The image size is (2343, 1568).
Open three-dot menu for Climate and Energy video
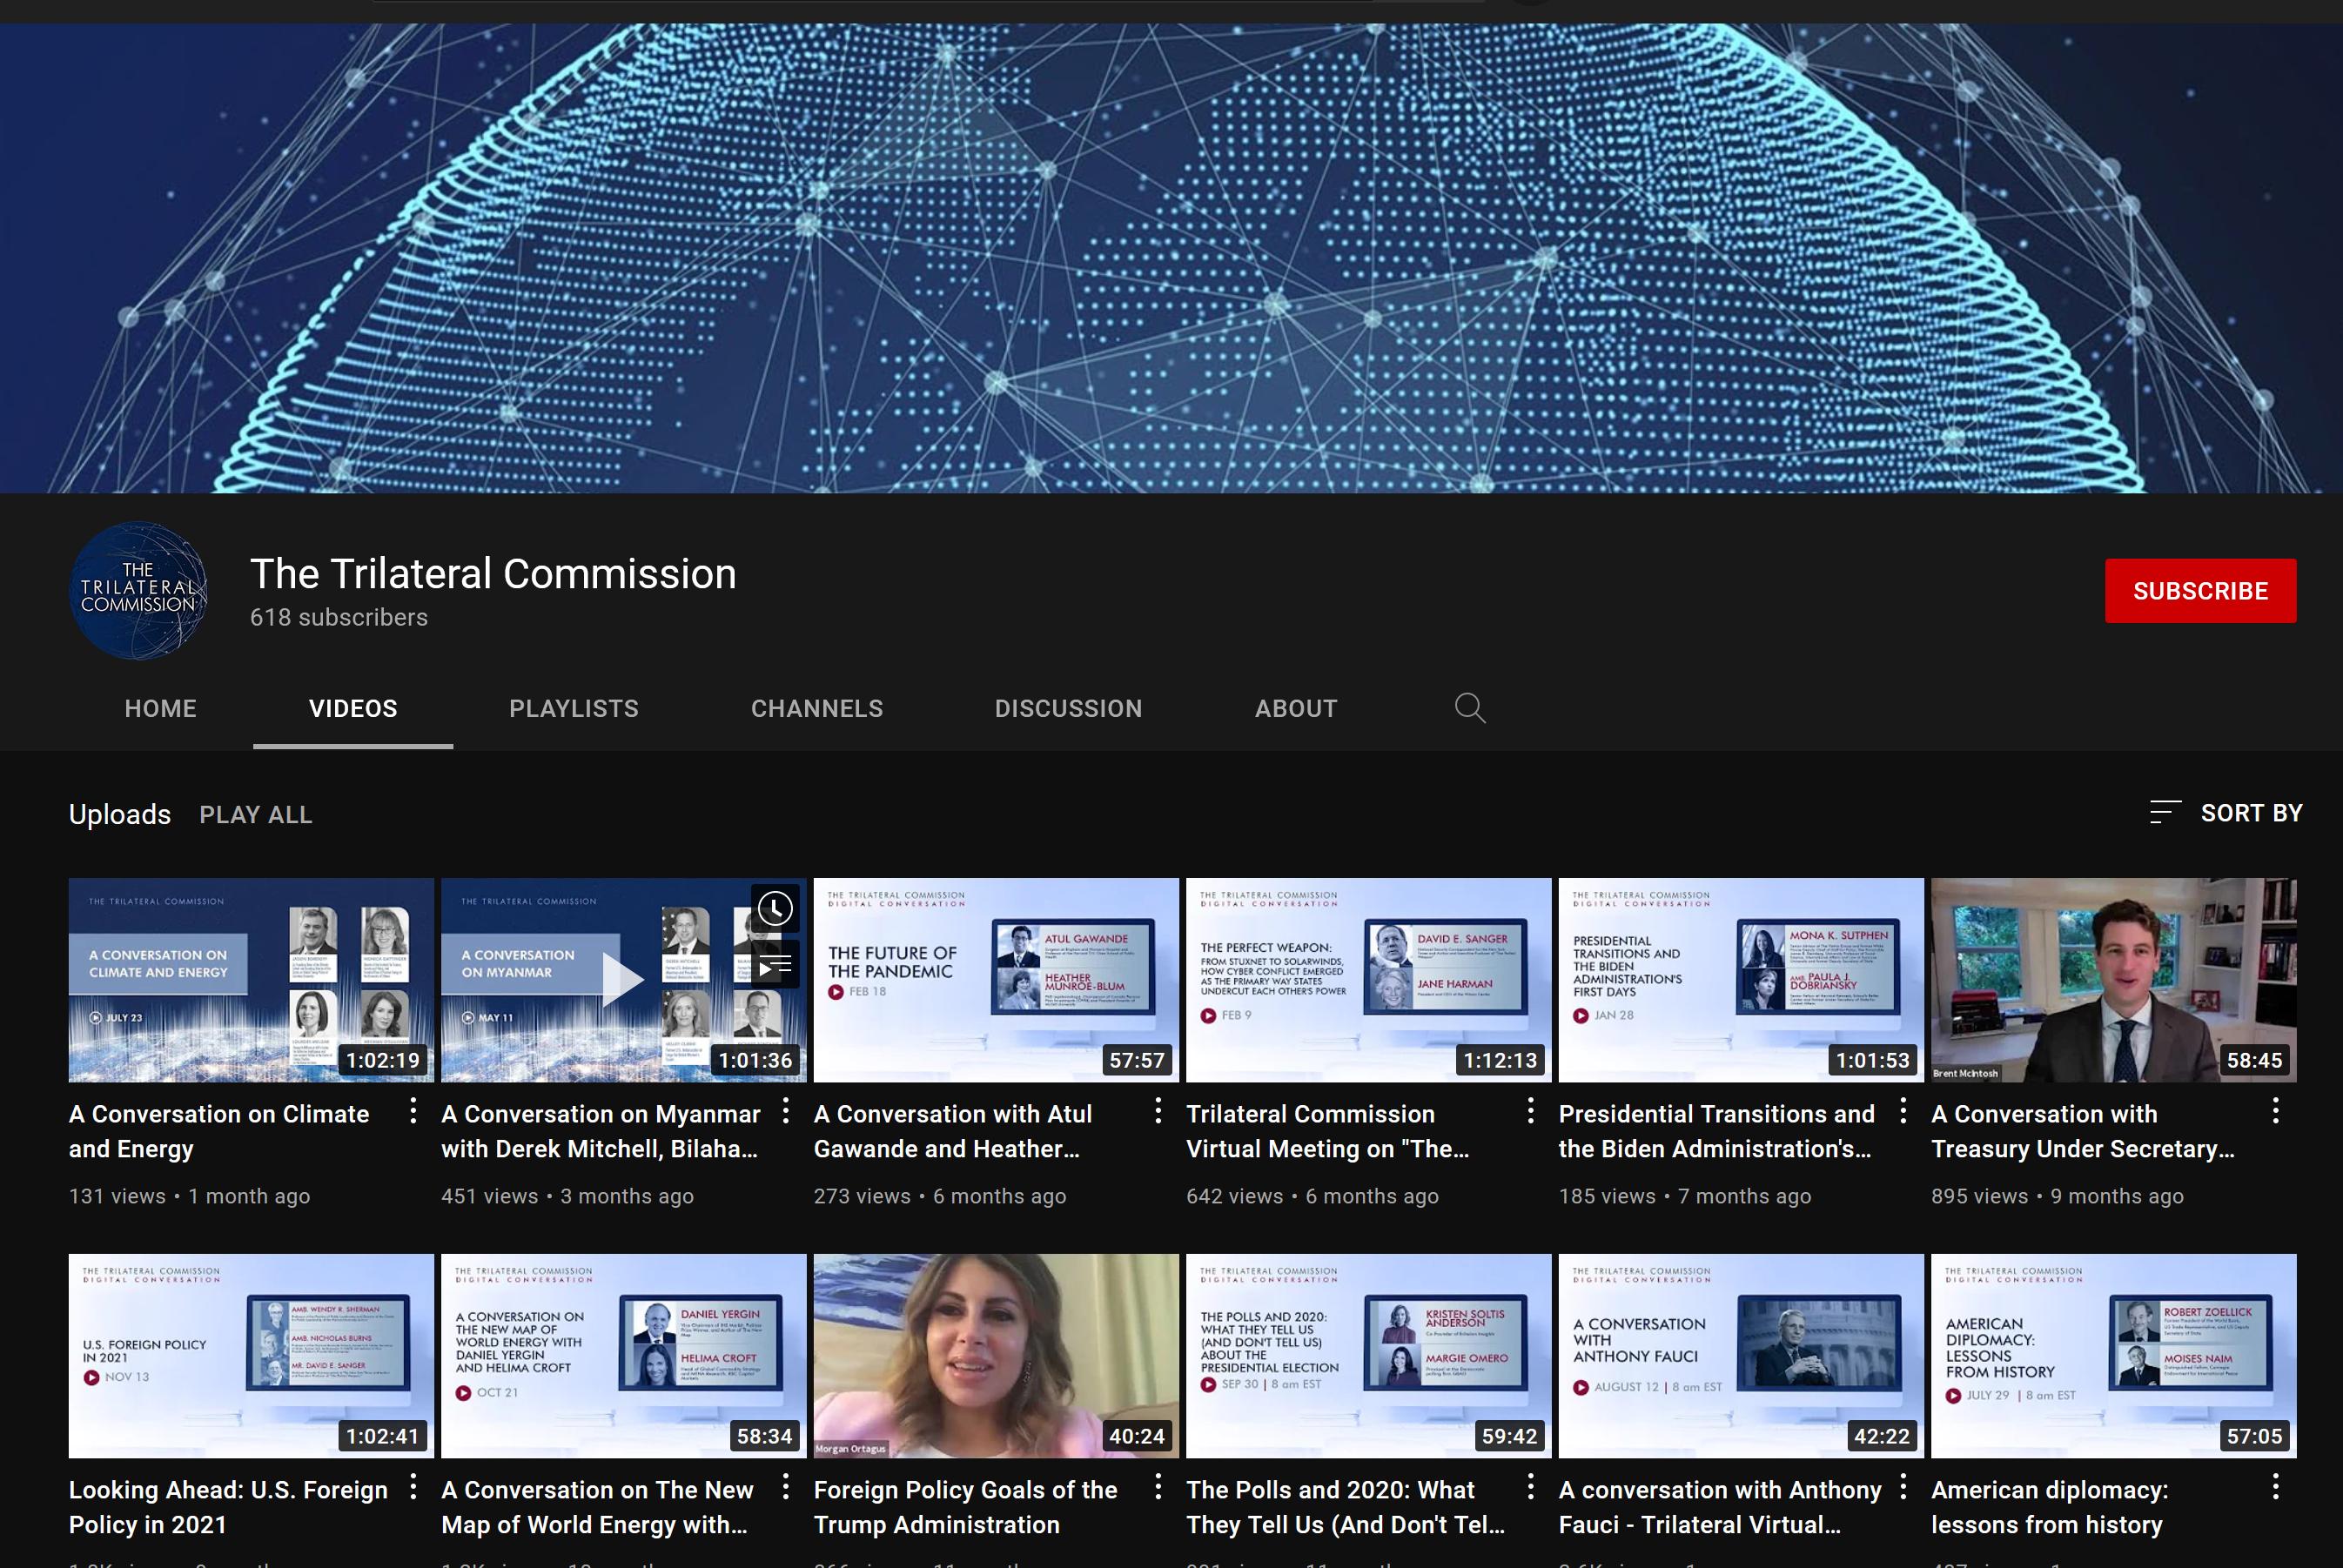(413, 1111)
